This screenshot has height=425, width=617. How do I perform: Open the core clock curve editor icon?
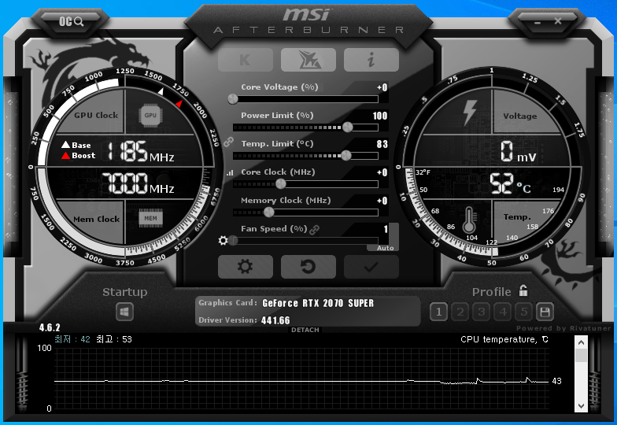pyautogui.click(x=230, y=172)
